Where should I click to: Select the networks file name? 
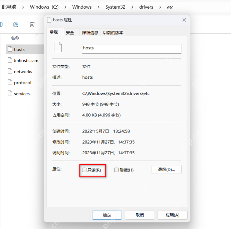click(x=23, y=72)
